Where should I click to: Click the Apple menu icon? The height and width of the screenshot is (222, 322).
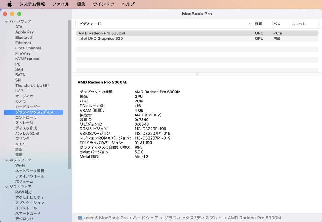pos(9,4)
